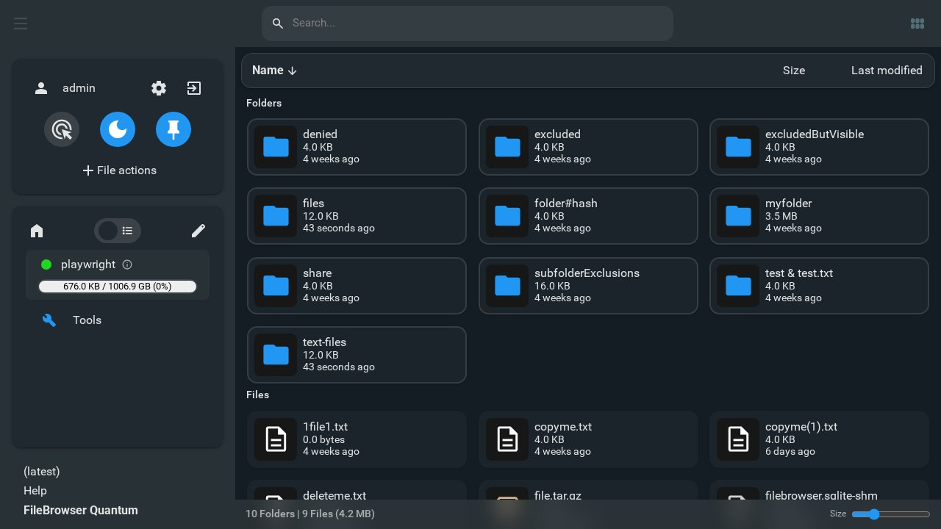Image resolution: width=941 pixels, height=529 pixels.
Task: Open the Help link
Action: pos(35,491)
